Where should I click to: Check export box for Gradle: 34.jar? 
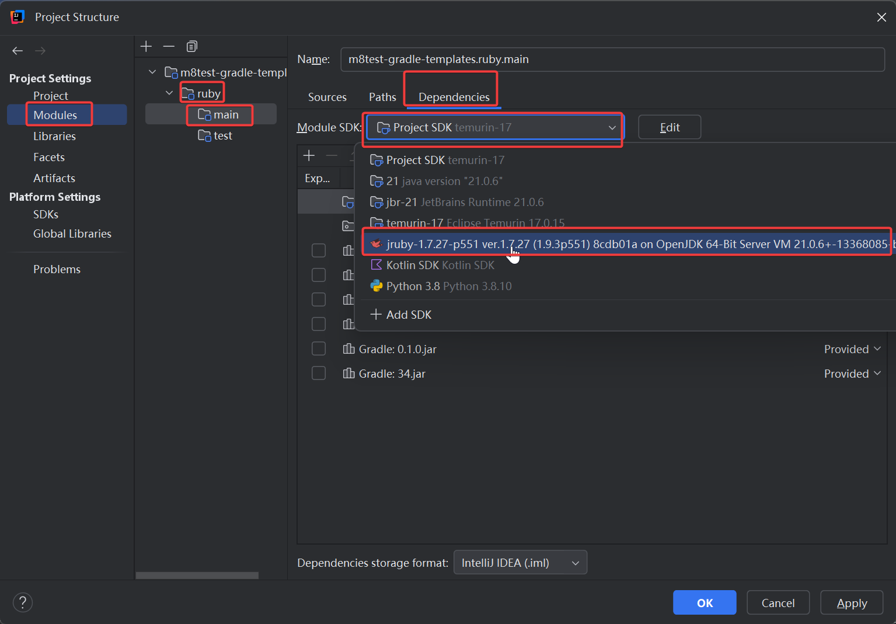click(x=319, y=373)
